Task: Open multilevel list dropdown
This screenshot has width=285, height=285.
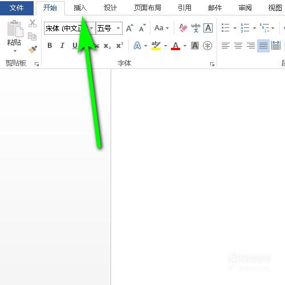Action: click(273, 28)
